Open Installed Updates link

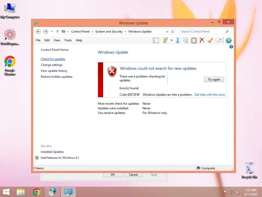[52, 152]
